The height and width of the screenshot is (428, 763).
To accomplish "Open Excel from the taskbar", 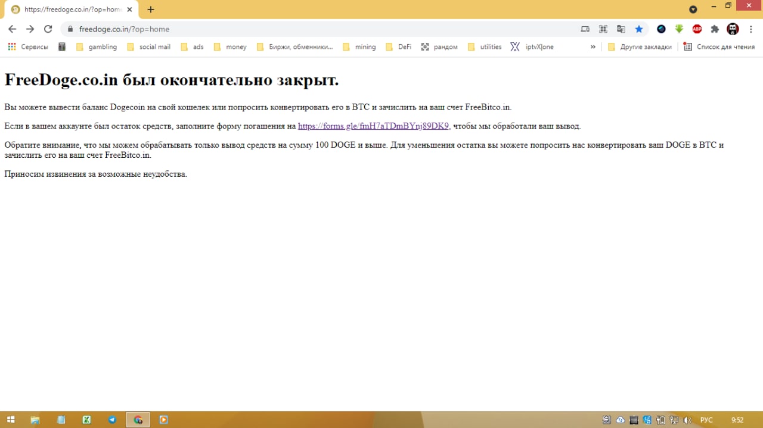I will tap(86, 420).
